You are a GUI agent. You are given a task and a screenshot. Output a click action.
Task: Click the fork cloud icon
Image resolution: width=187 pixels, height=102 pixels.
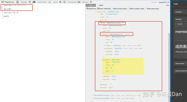(34, 2)
